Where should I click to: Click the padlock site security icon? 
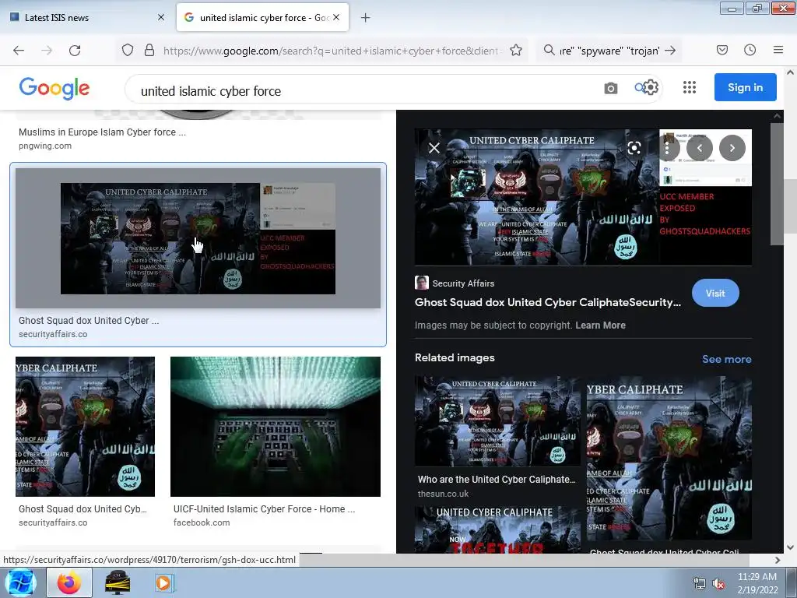(149, 50)
